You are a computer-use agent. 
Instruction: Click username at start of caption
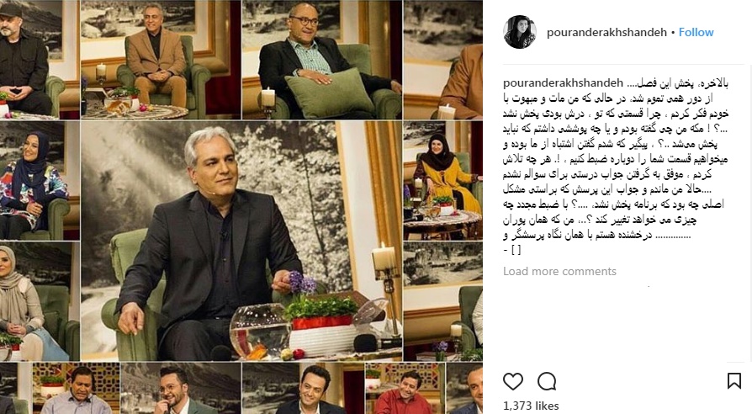(x=563, y=82)
